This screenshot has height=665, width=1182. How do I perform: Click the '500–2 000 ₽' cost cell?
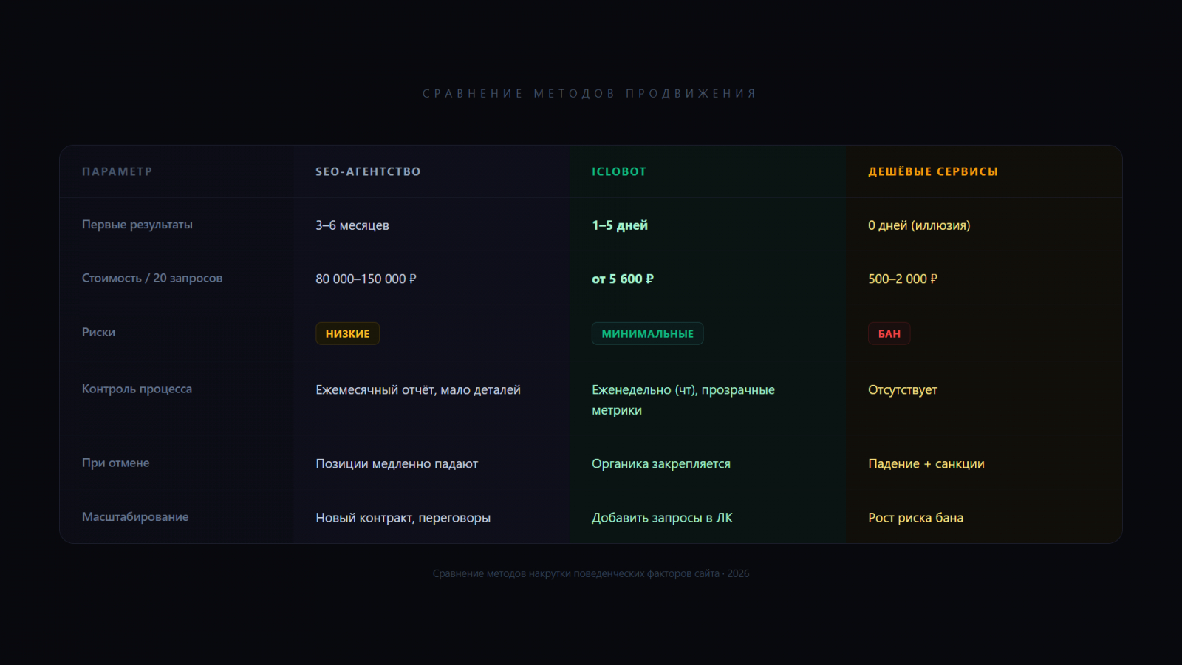pos(903,279)
